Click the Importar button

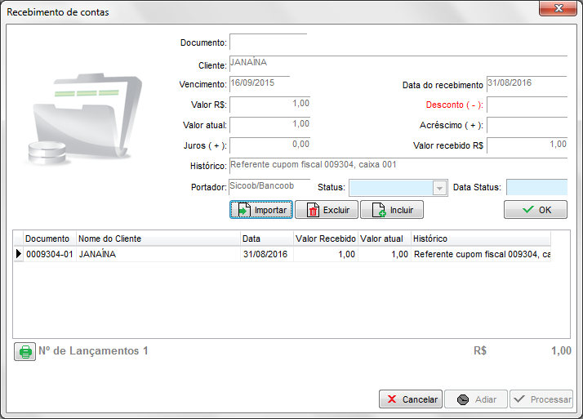[x=260, y=210]
